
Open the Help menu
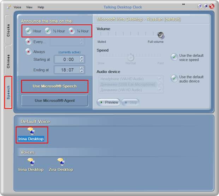pos(41,7)
